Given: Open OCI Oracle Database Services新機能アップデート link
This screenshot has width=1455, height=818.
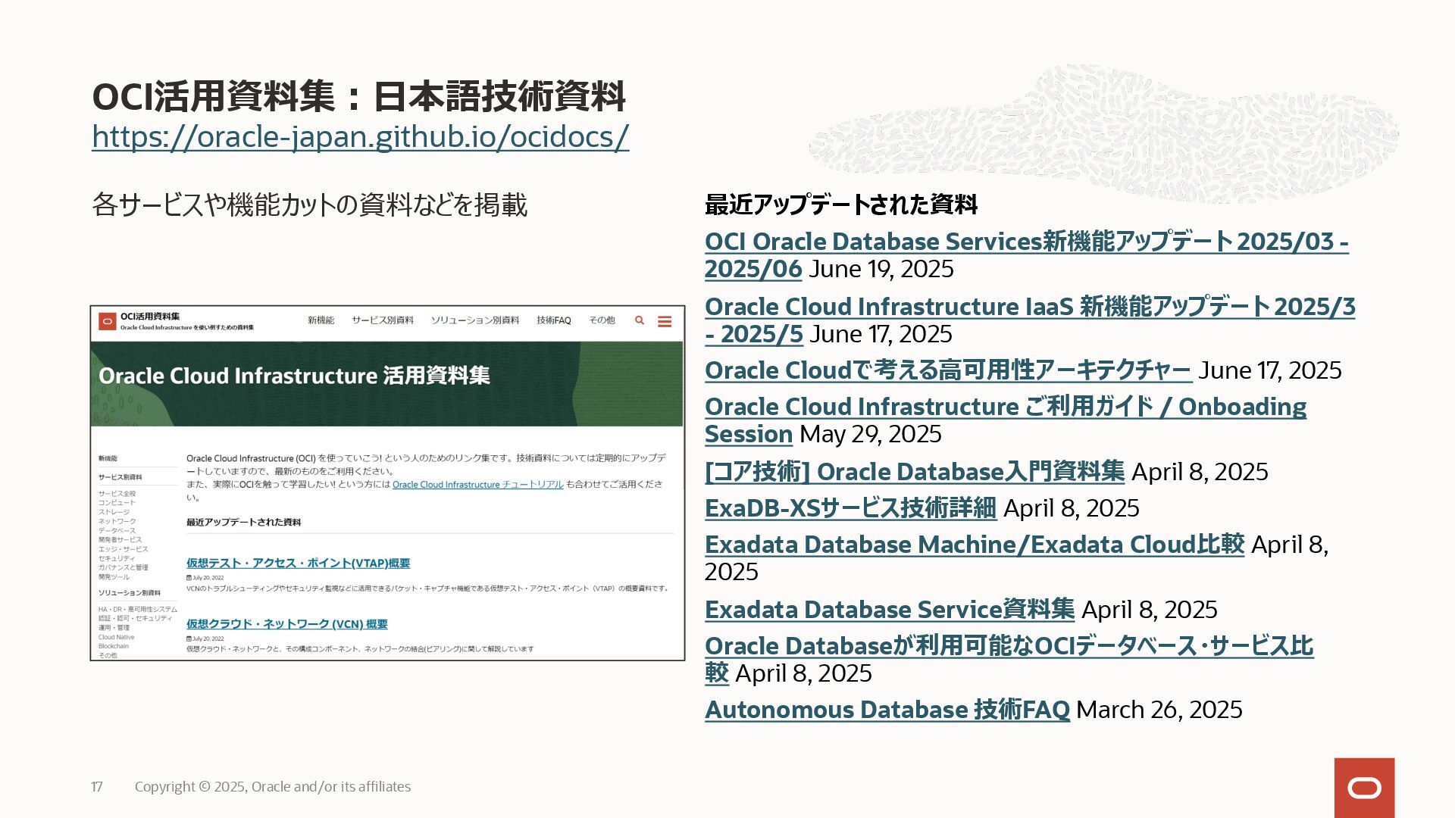Looking at the screenshot, I should pos(1026,255).
